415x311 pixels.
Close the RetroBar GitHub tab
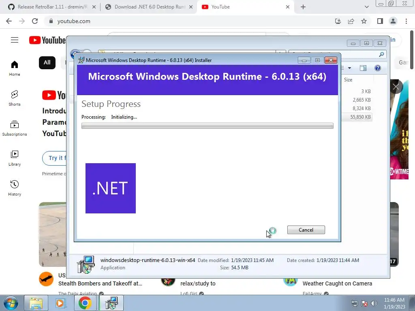(94, 7)
